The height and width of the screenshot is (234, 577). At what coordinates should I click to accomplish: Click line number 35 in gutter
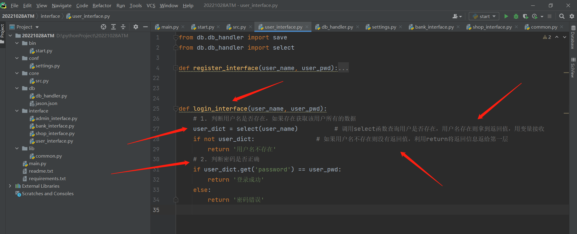(156, 210)
